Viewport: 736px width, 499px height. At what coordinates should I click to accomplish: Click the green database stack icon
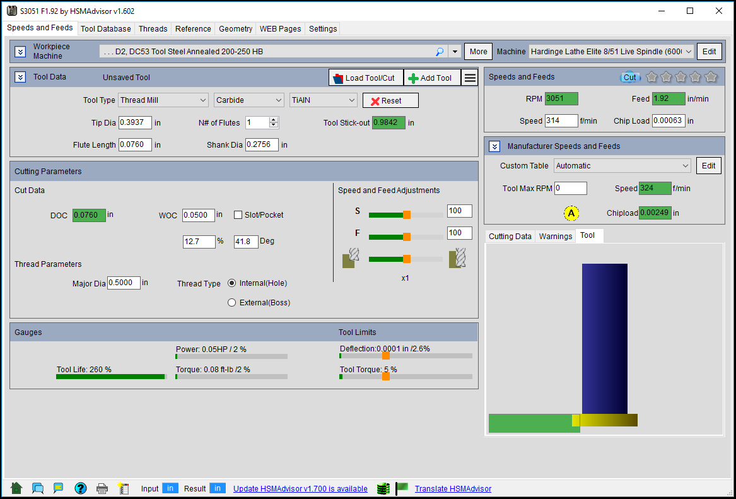382,488
